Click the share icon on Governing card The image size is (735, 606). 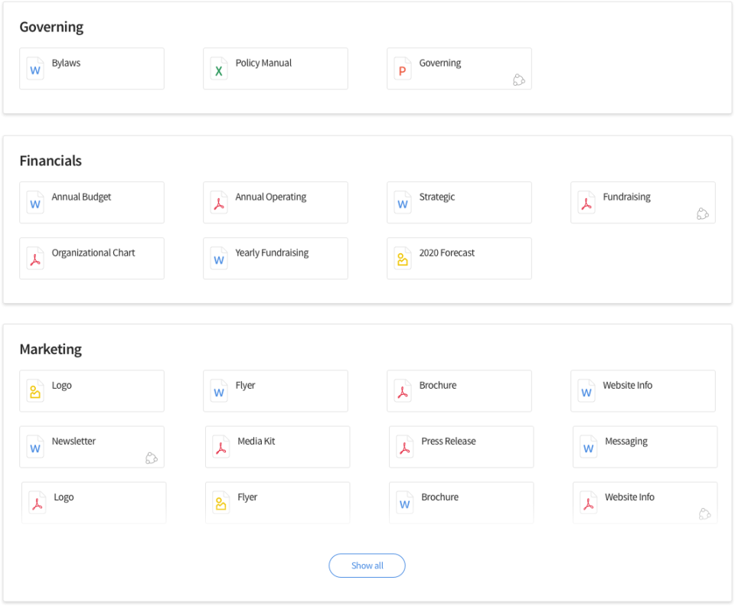pos(519,80)
